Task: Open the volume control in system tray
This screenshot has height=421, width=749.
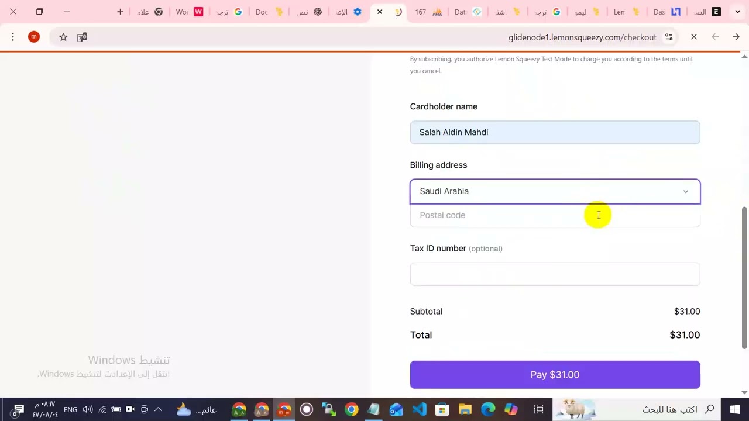Action: (88, 409)
